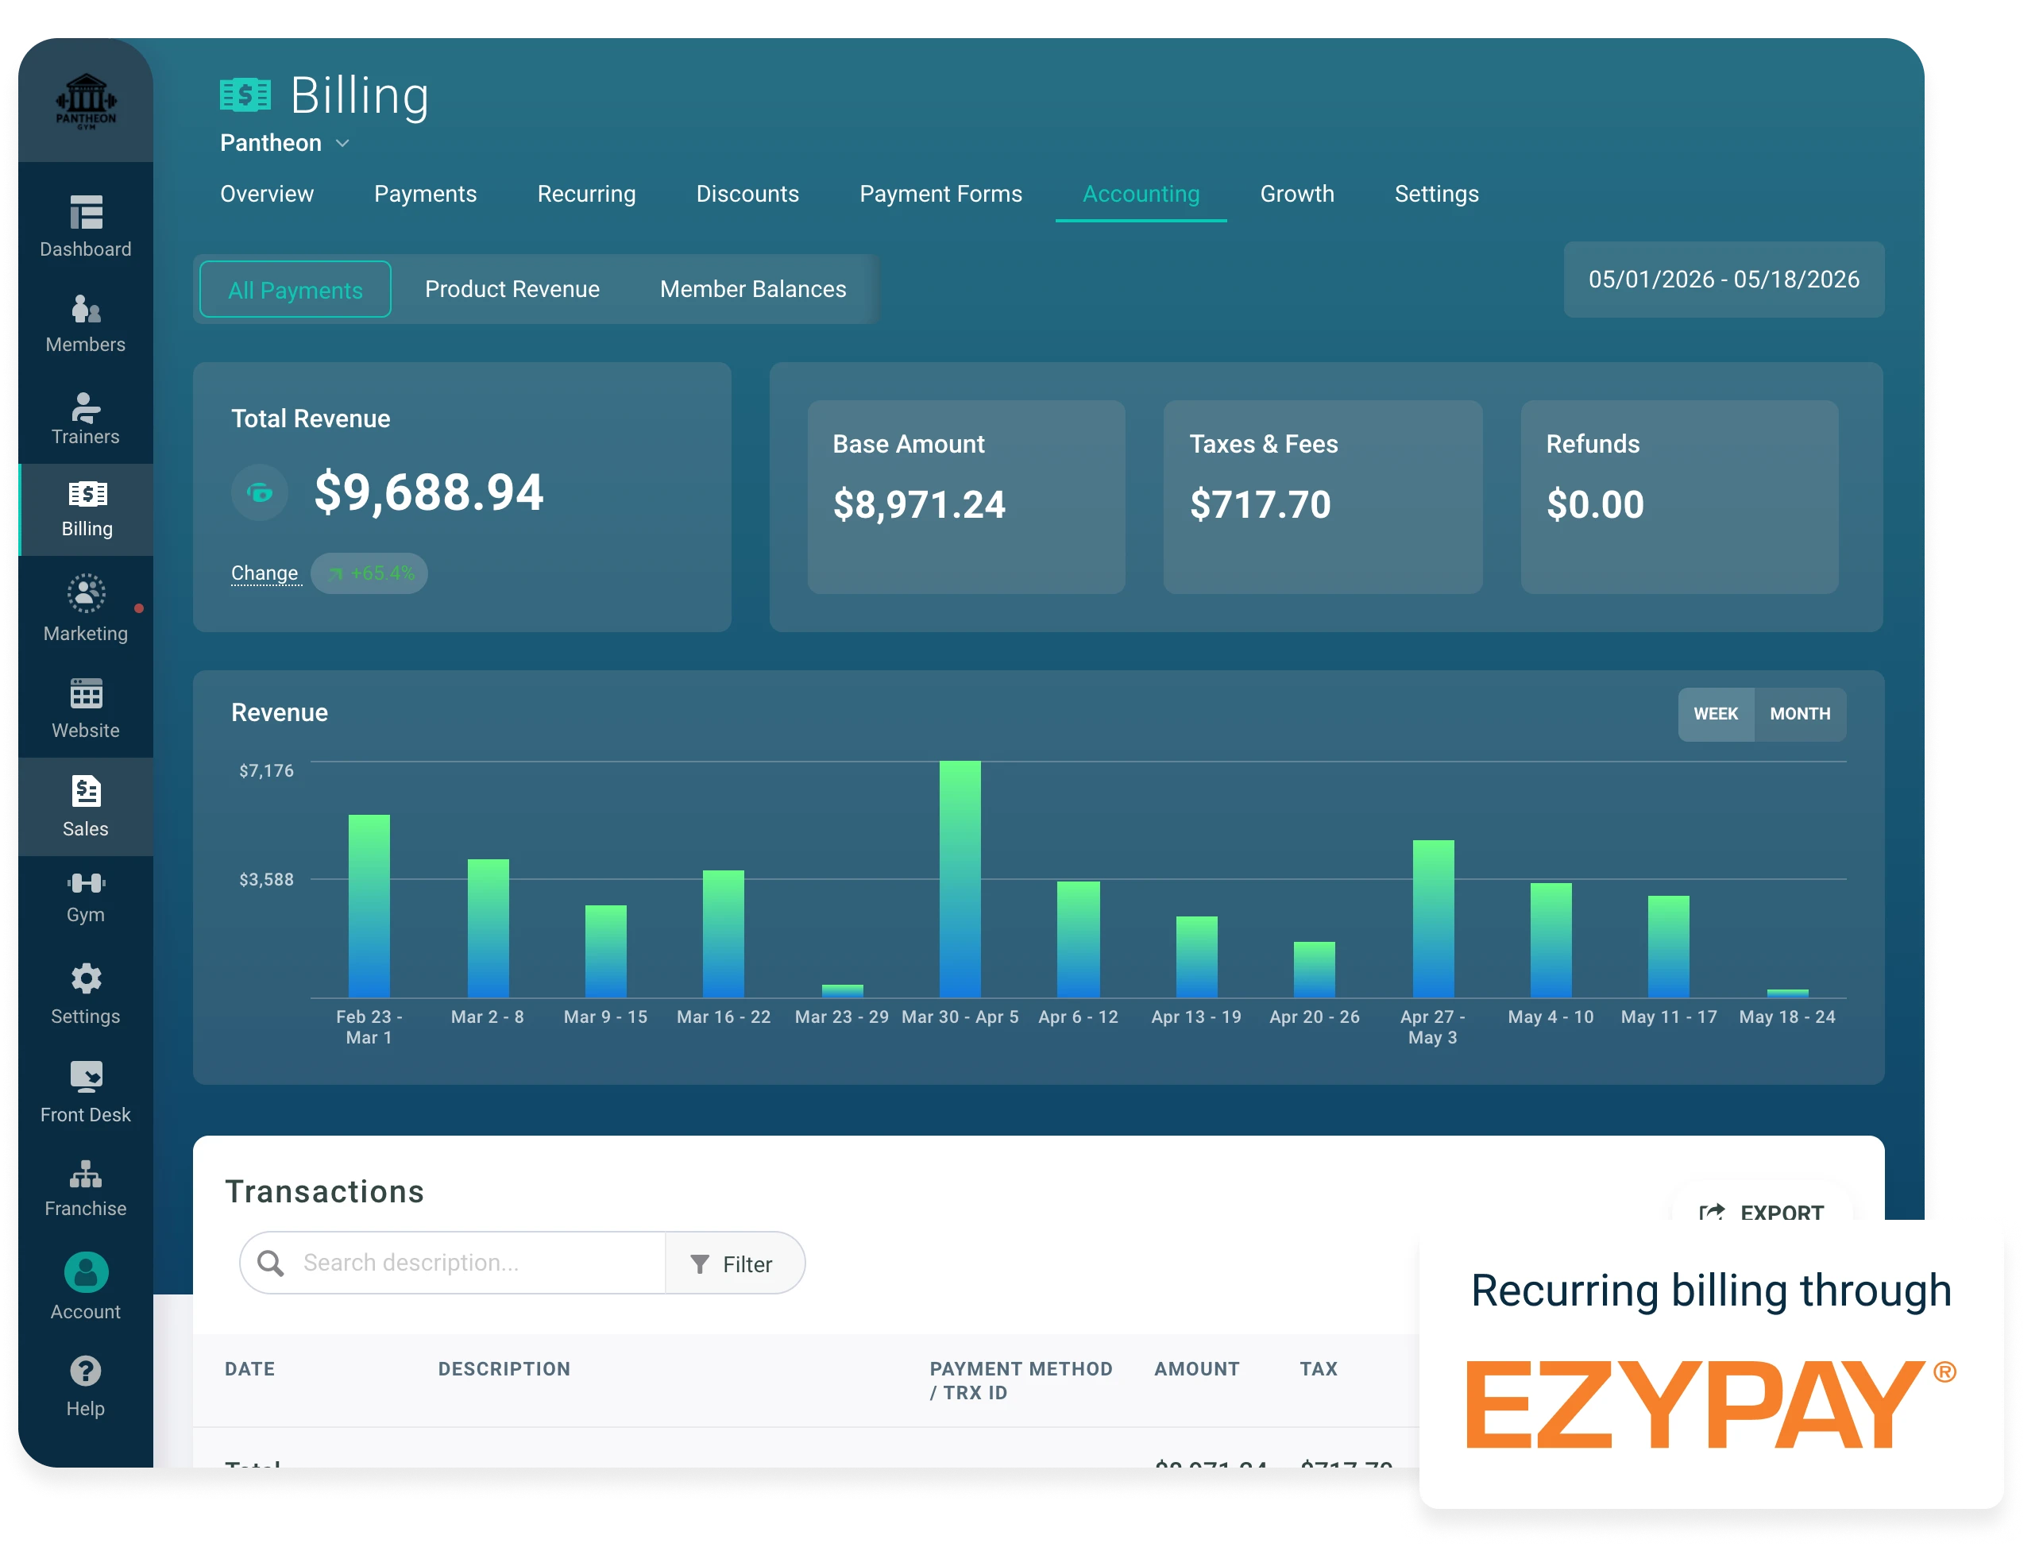Click the TAX column header

coord(1319,1370)
